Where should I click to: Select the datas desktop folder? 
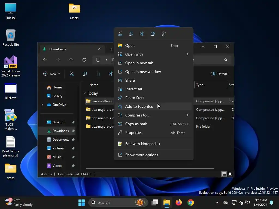(11, 171)
